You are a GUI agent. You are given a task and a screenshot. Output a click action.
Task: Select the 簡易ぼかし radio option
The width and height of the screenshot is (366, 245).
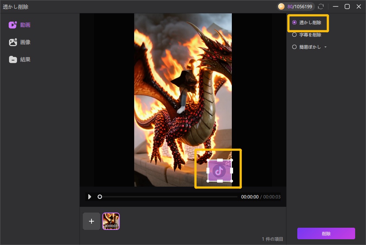click(x=294, y=47)
